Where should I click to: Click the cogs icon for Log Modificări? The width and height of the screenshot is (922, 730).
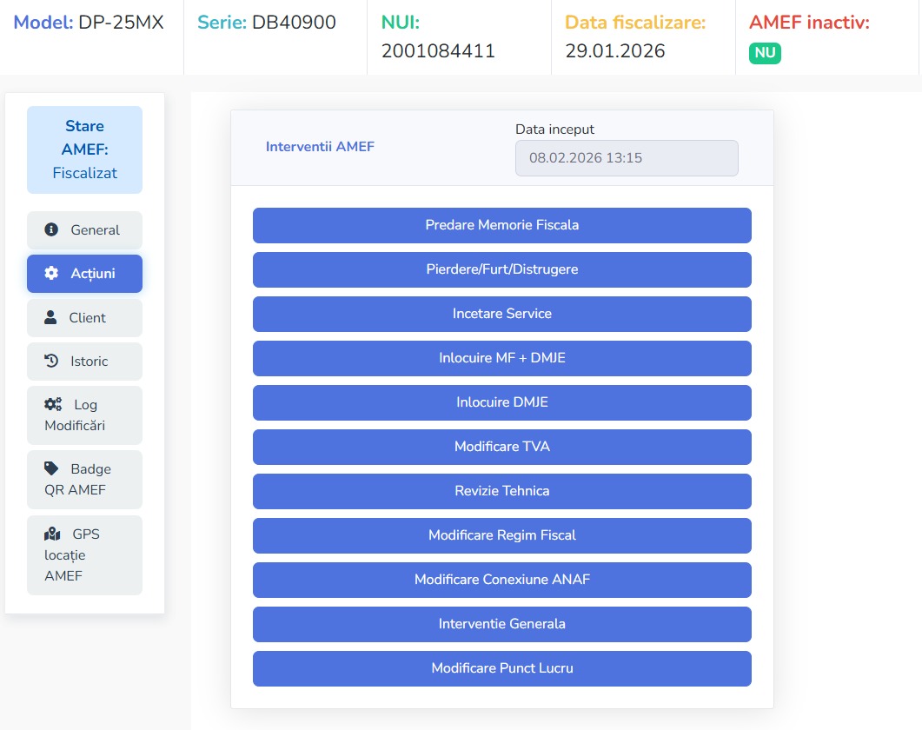pyautogui.click(x=53, y=404)
